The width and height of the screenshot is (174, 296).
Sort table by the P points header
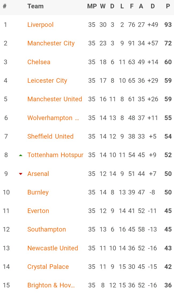[168, 6]
